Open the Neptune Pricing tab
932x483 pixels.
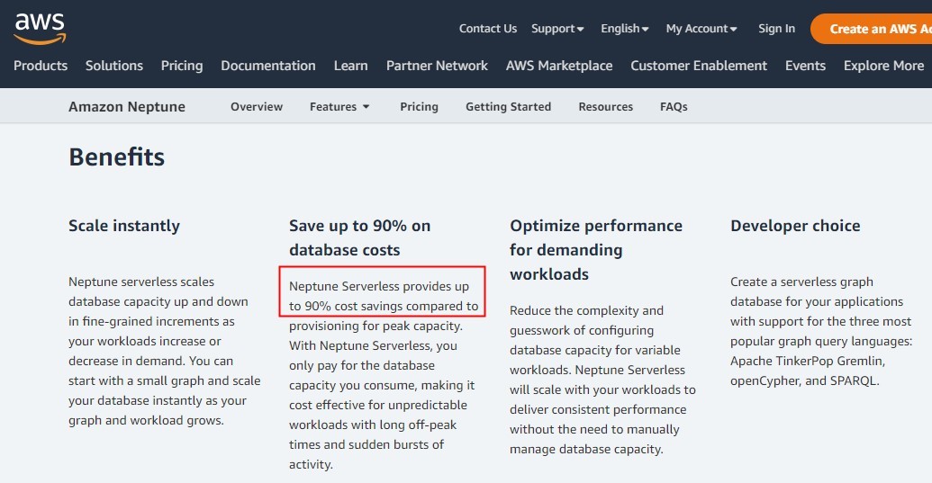point(419,107)
